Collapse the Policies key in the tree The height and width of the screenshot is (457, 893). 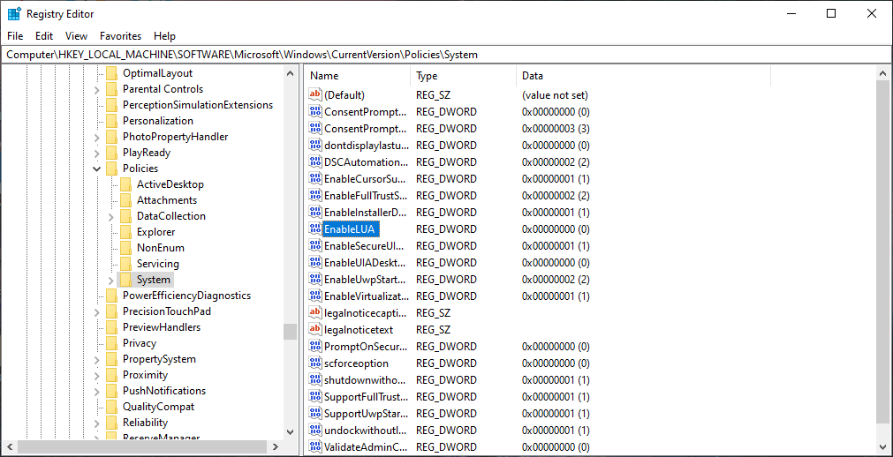(x=97, y=169)
